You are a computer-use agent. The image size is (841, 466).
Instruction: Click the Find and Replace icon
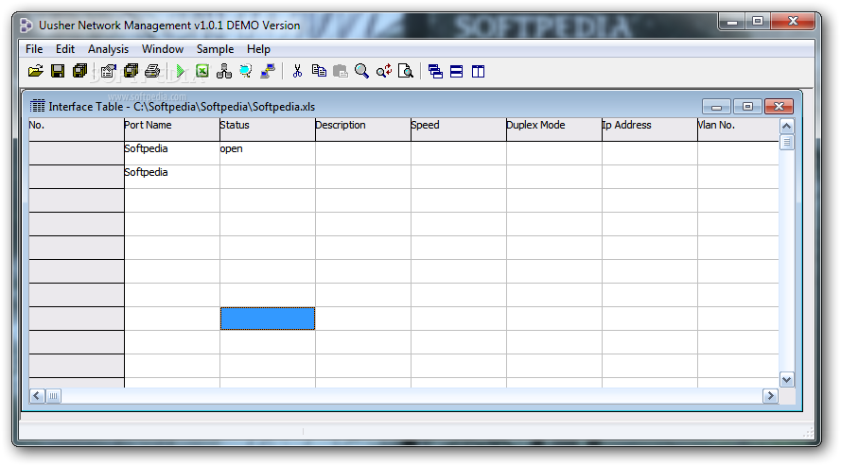384,71
